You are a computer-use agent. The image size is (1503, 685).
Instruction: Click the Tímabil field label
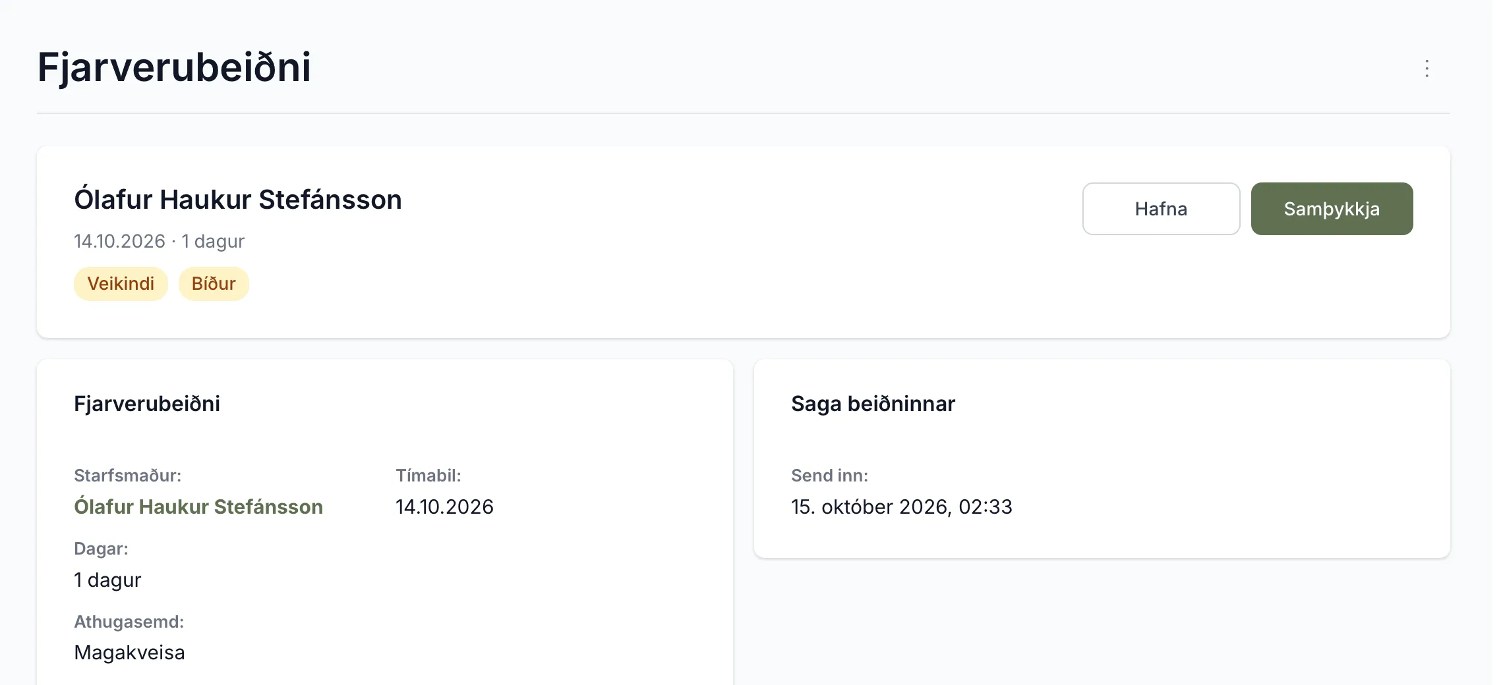[x=428, y=476]
